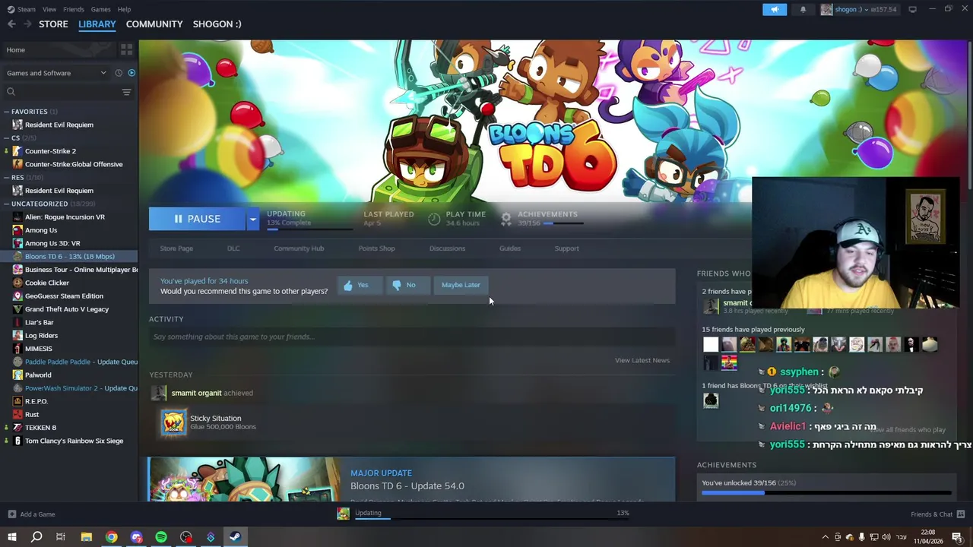Switch library to grid collections view
973x547 pixels.
click(127, 49)
